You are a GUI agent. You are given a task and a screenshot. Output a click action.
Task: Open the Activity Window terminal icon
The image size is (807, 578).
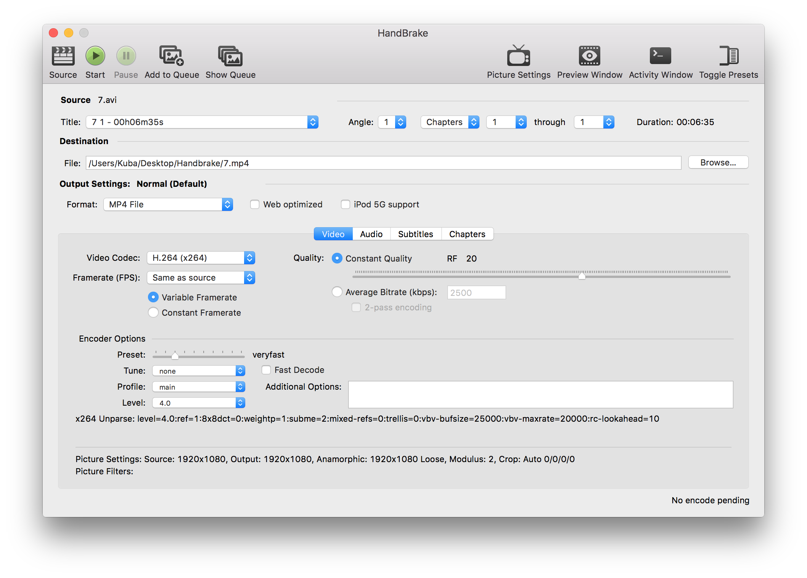point(660,56)
